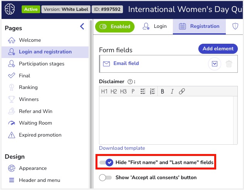Click the Email field label link
The width and height of the screenshot is (244, 190).
tap(126, 63)
